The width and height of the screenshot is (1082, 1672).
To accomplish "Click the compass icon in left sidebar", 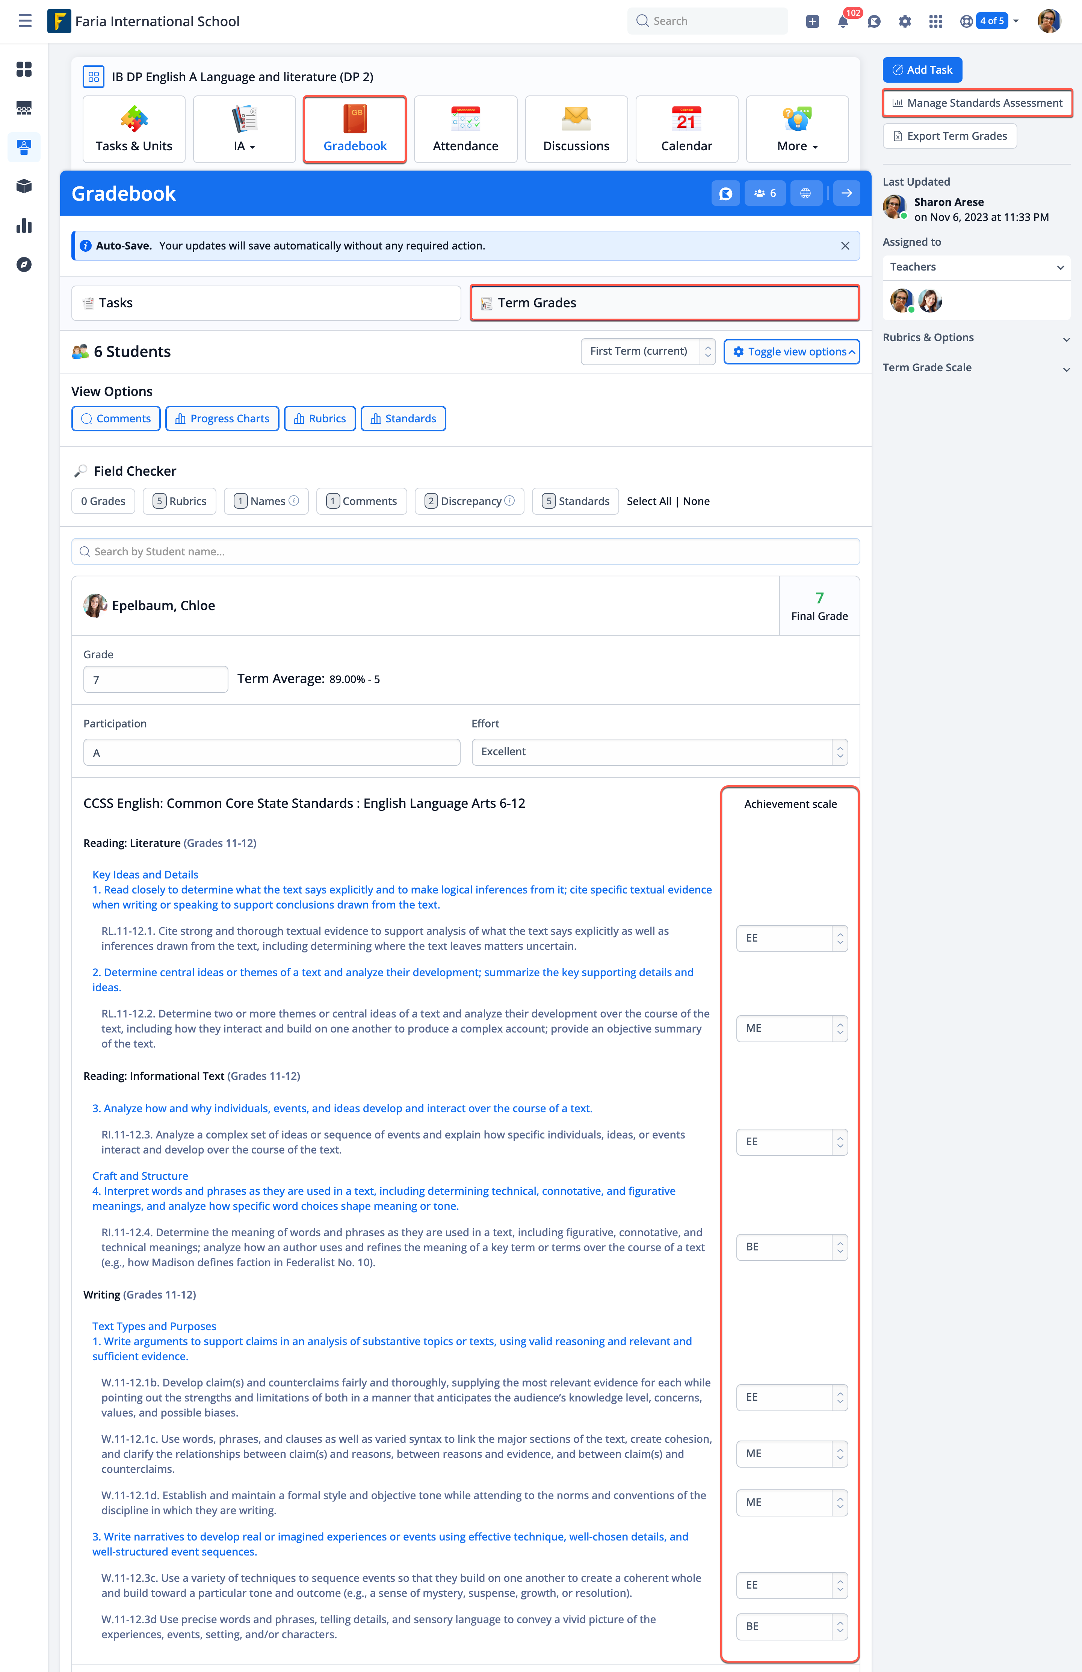I will pyautogui.click(x=24, y=265).
